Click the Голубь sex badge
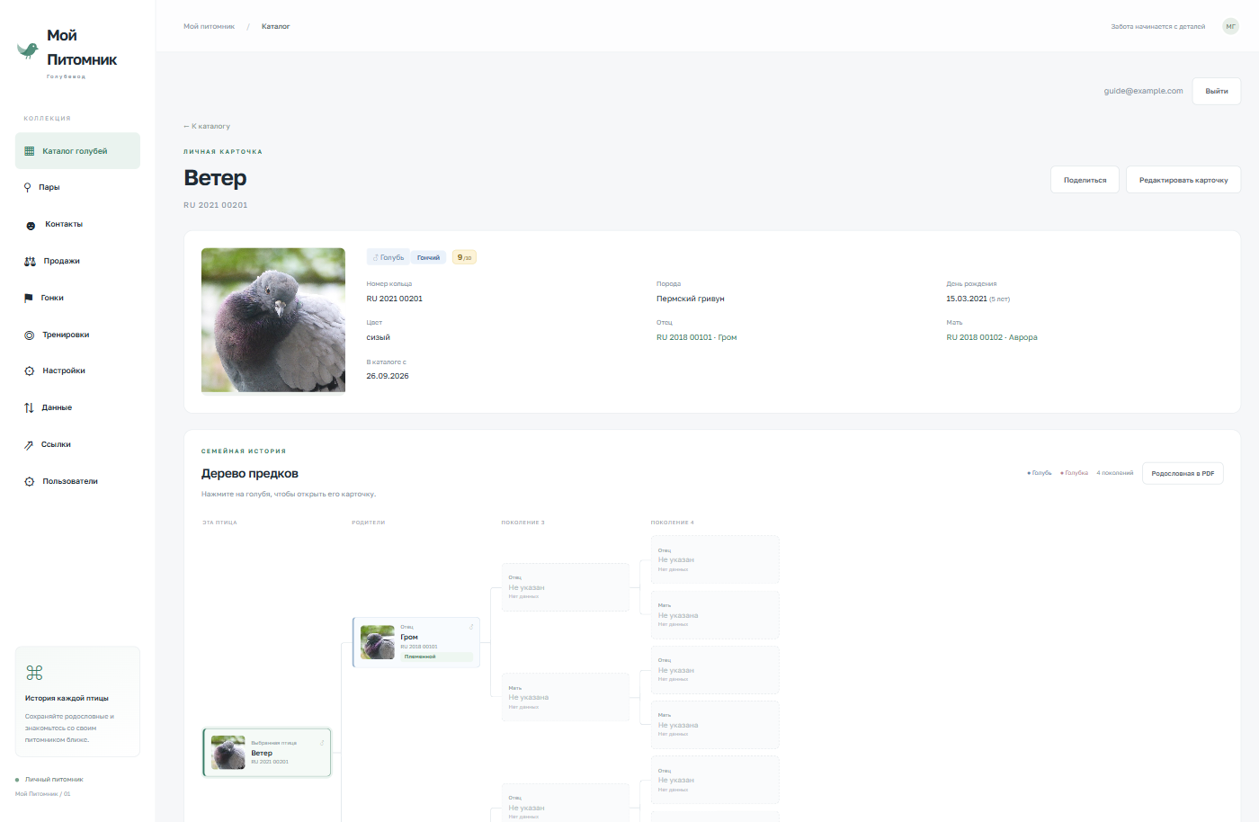The width and height of the screenshot is (1259, 822). (388, 257)
